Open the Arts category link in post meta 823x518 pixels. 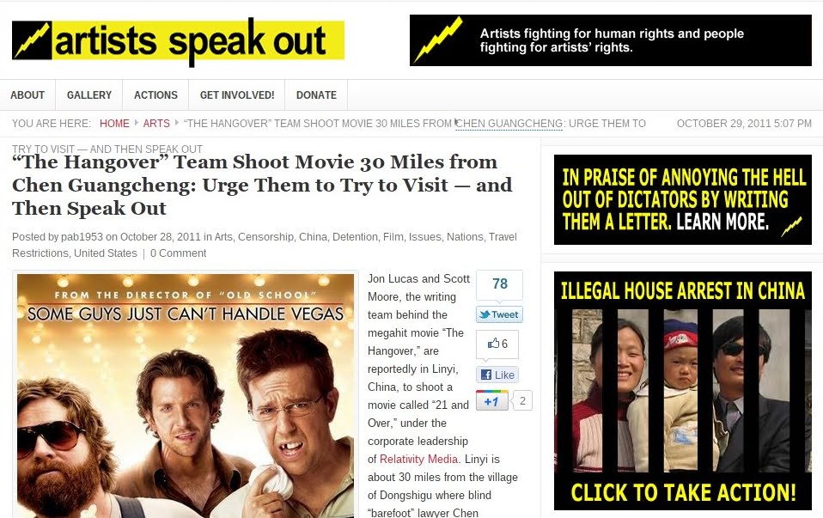click(x=223, y=237)
